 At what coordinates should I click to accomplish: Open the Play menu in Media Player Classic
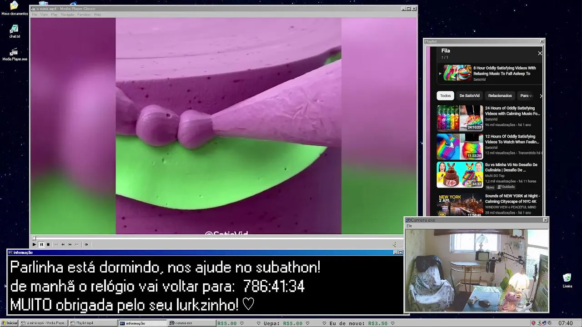point(54,15)
